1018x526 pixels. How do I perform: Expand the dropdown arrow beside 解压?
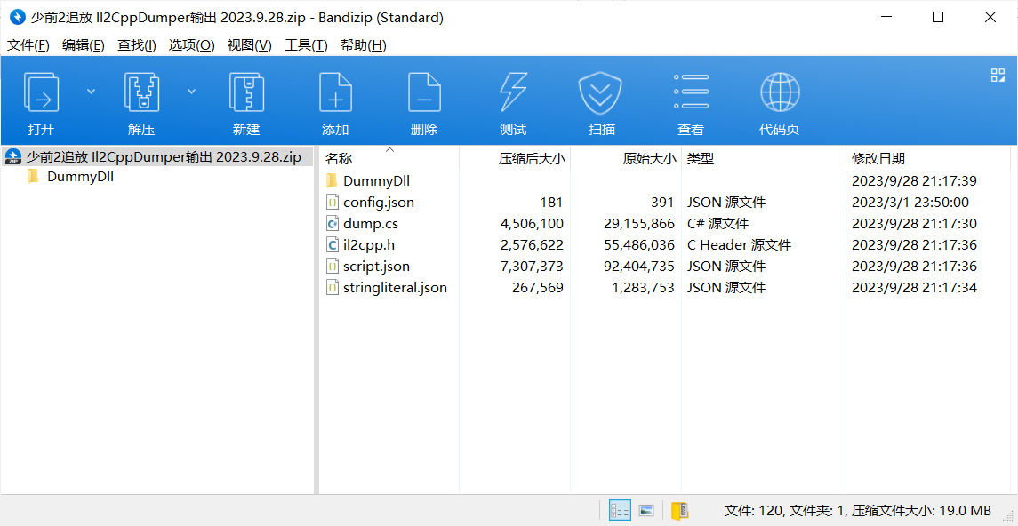coord(191,91)
